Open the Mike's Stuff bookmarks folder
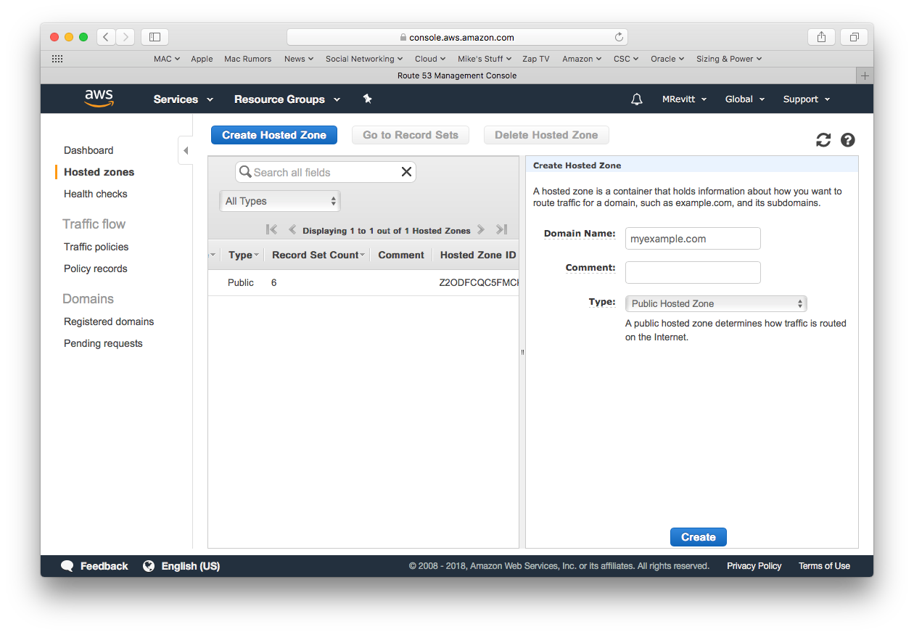Screen dimensions: 914x635 [485, 59]
